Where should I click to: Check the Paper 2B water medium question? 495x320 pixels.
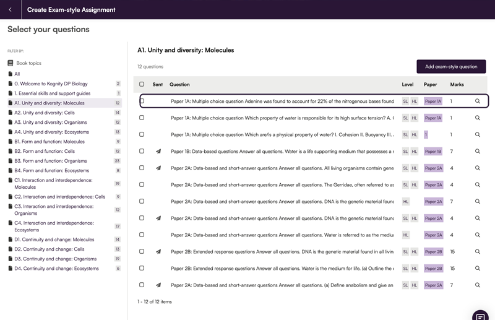[x=142, y=268]
